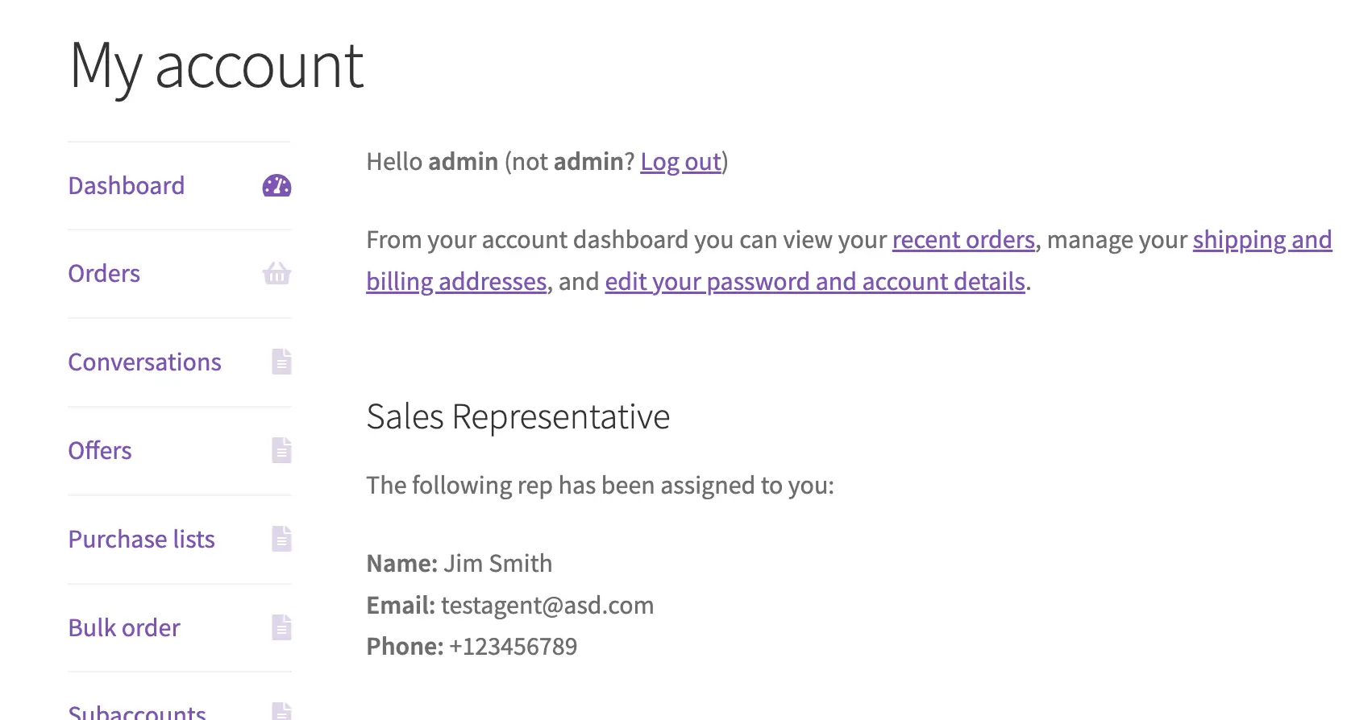The height and width of the screenshot is (720, 1372).
Task: Follow the recent orders link
Action: pyautogui.click(x=963, y=240)
